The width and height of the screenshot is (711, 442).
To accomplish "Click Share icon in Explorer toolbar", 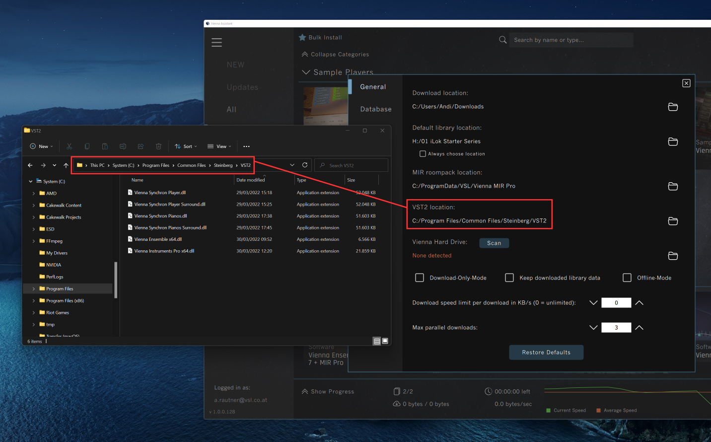I will [x=141, y=147].
